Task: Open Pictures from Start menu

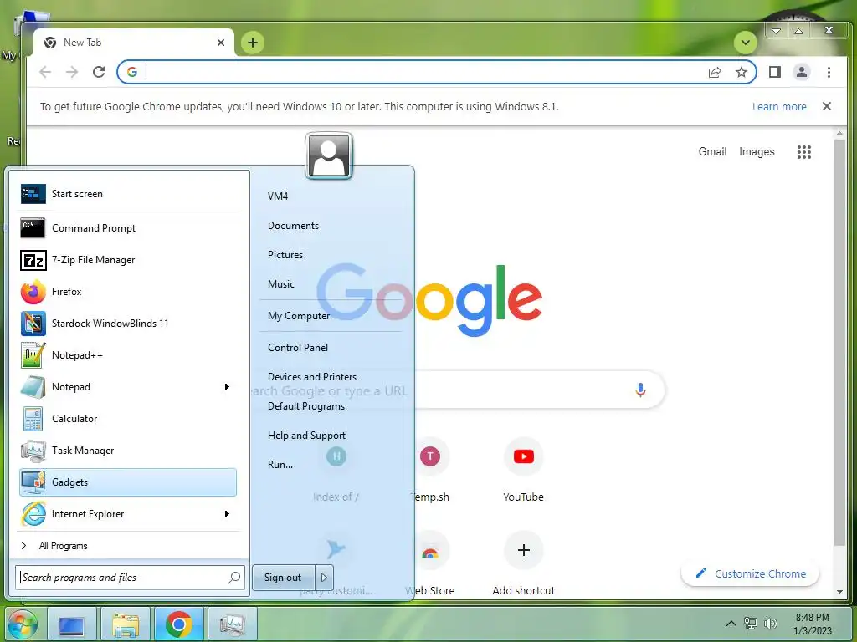Action: (285, 255)
